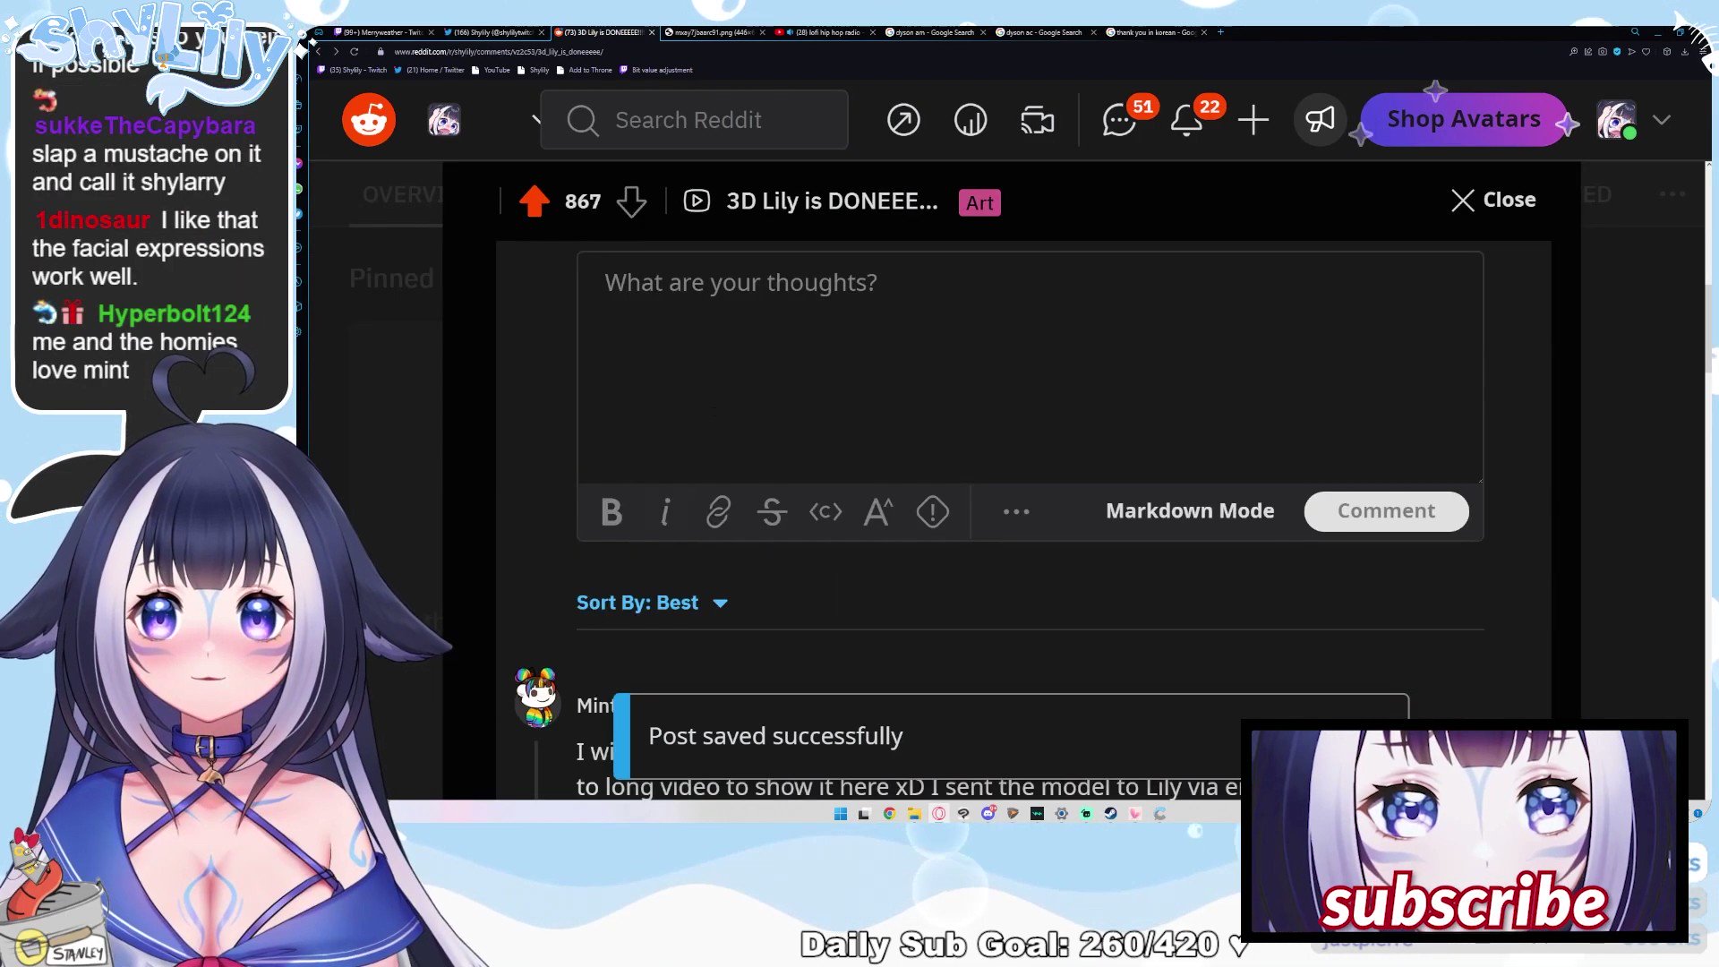This screenshot has height=967, width=1719.
Task: Open a new browser tab
Action: (x=1220, y=32)
